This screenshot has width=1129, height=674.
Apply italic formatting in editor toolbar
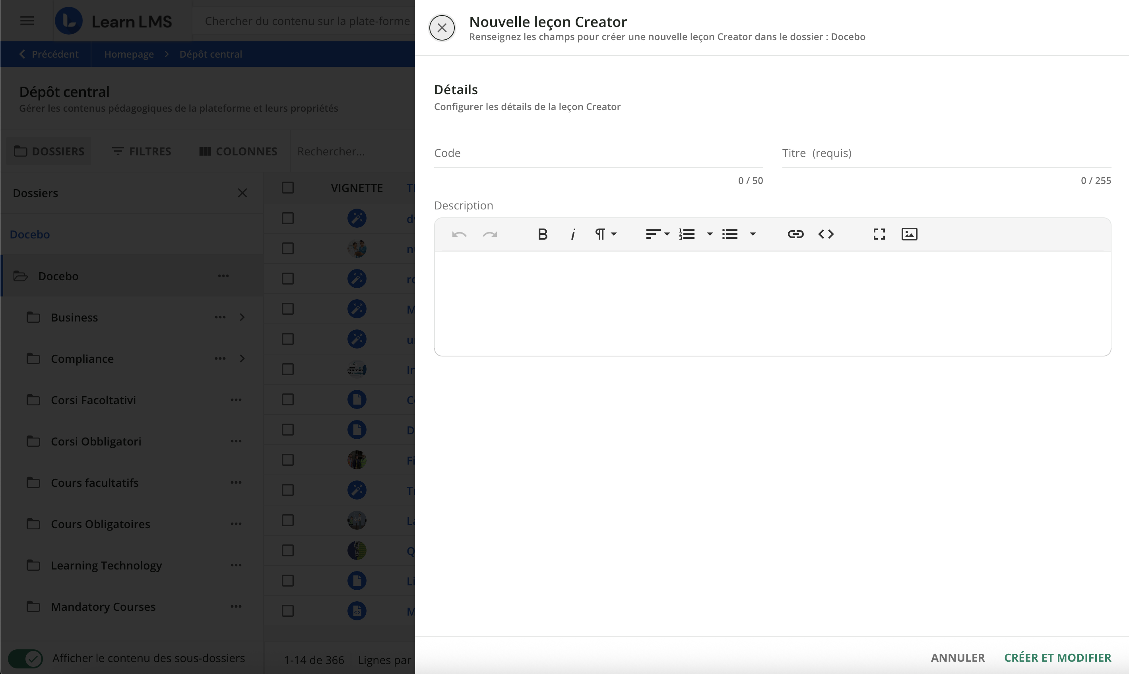(x=573, y=234)
